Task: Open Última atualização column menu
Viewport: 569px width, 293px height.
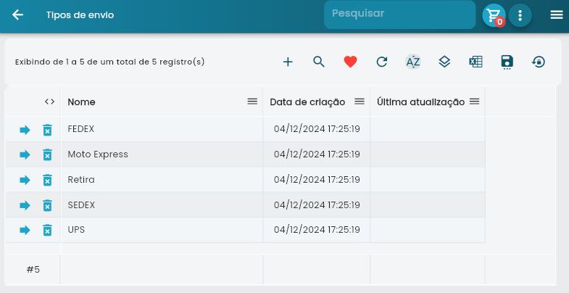Action: (474, 102)
